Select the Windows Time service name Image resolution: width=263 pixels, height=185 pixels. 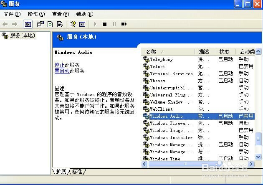[x=165, y=159]
